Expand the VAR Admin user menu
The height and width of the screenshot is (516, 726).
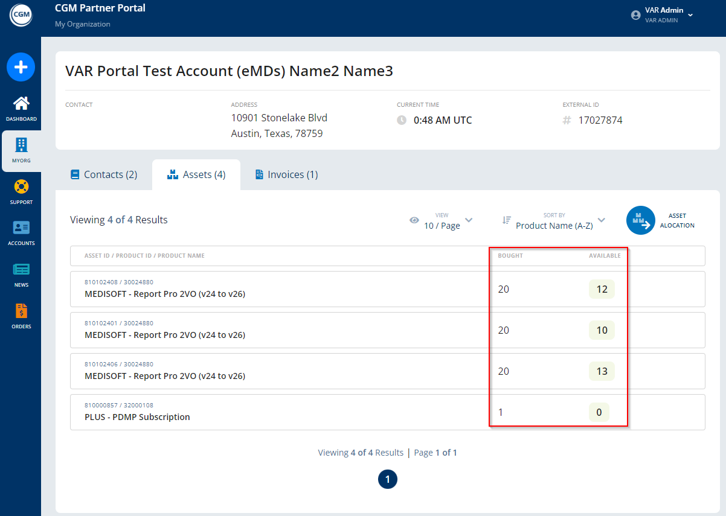coord(690,15)
